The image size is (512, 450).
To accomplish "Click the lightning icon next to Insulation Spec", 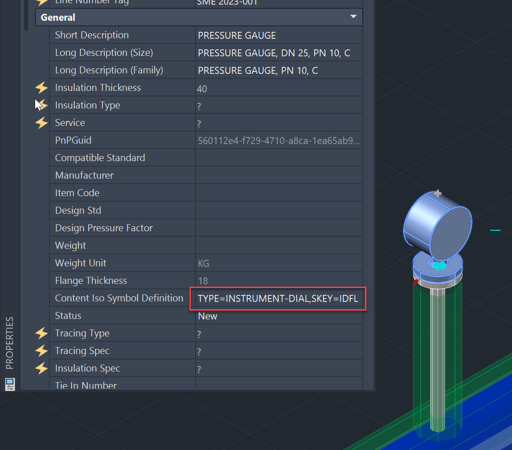I will point(41,368).
